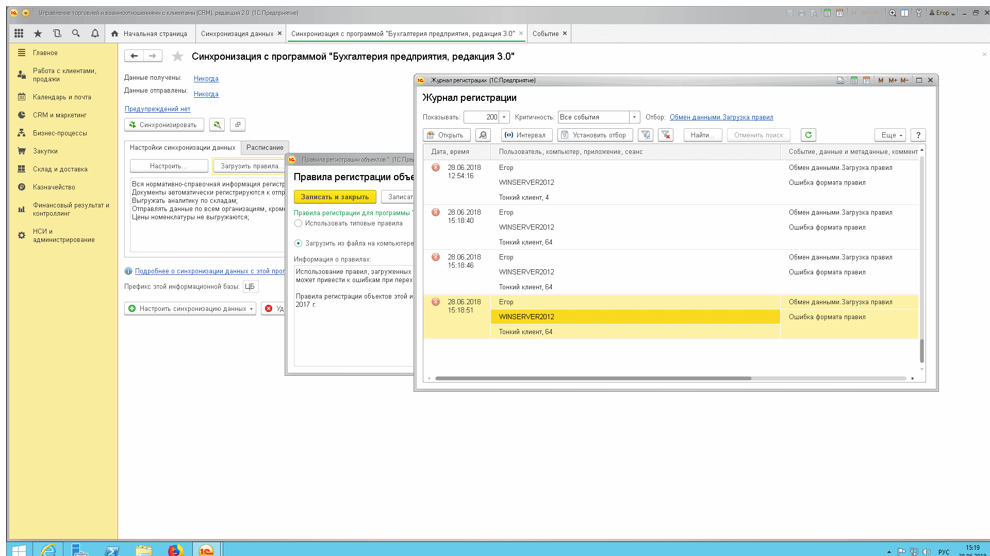Click zoom scale magnifier in title bar

tap(893, 13)
